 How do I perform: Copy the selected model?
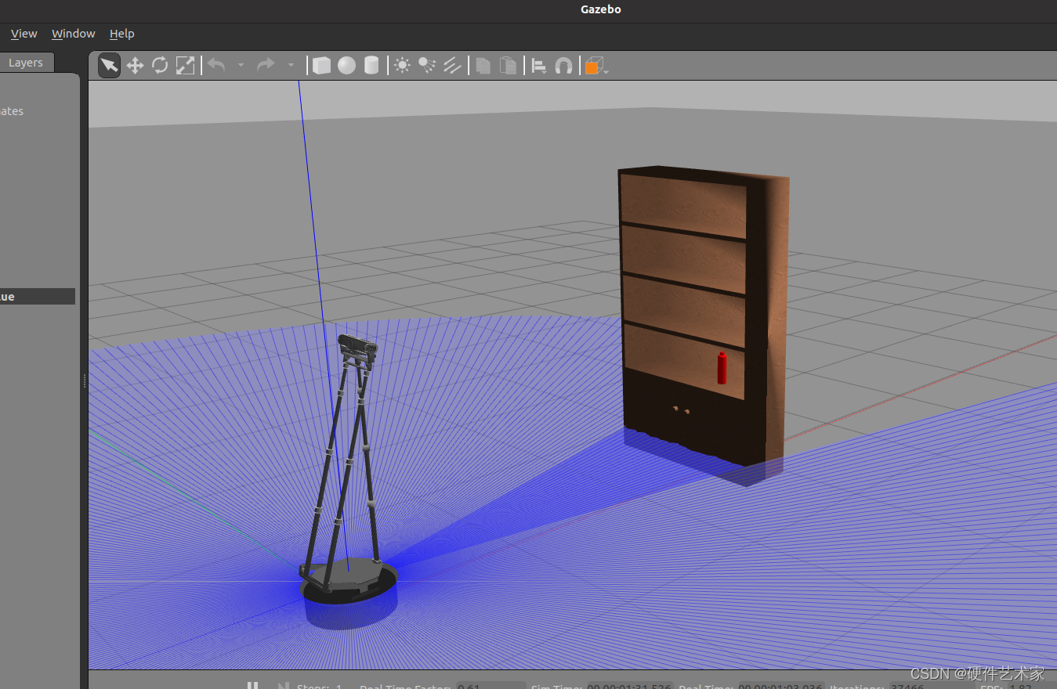click(483, 66)
